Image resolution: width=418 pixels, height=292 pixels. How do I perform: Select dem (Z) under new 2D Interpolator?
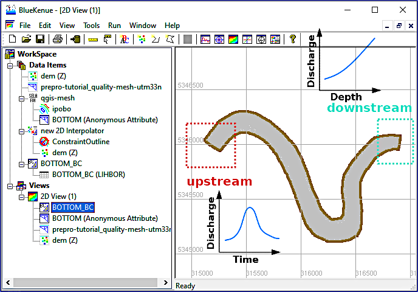pyautogui.click(x=65, y=153)
